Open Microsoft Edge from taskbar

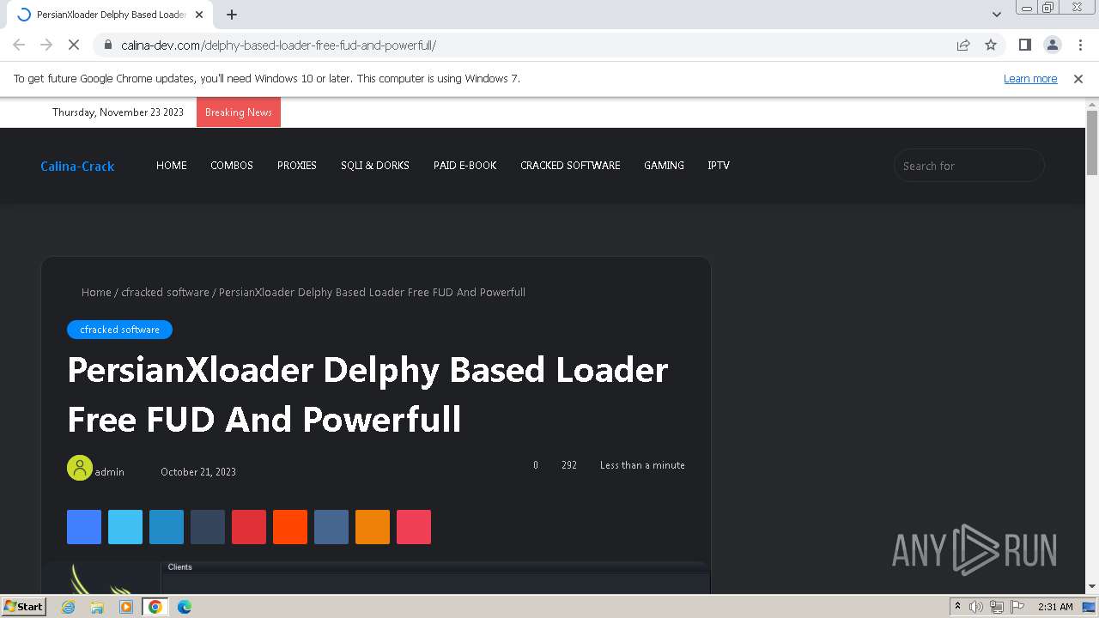point(185,607)
